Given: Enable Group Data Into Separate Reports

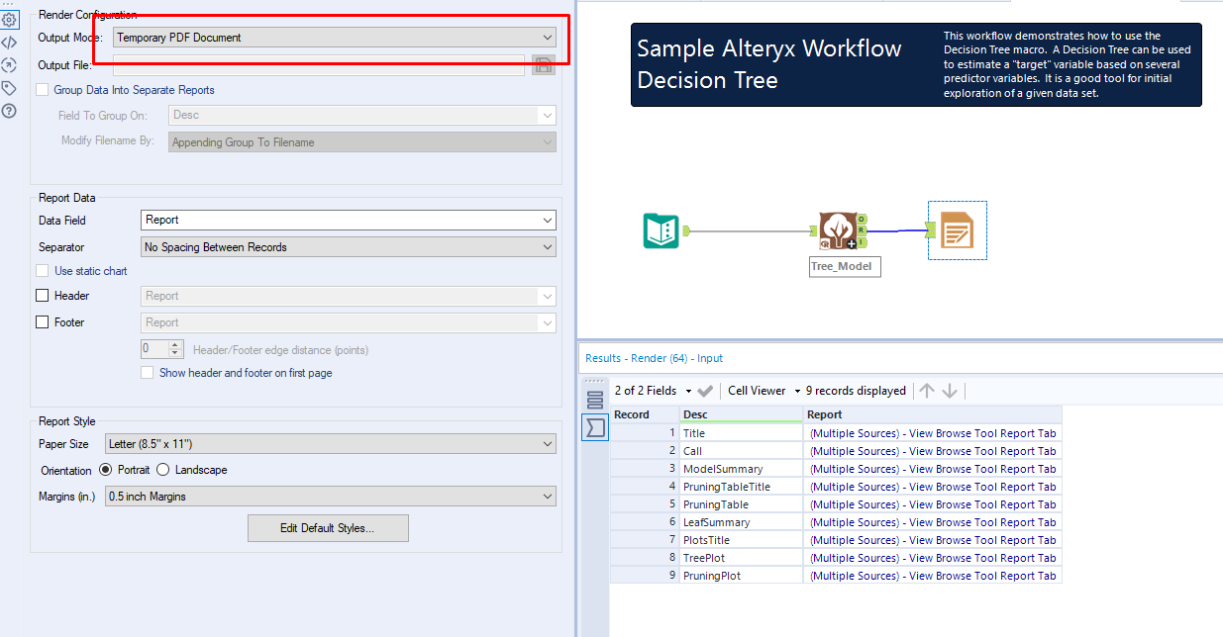Looking at the screenshot, I should tap(42, 90).
